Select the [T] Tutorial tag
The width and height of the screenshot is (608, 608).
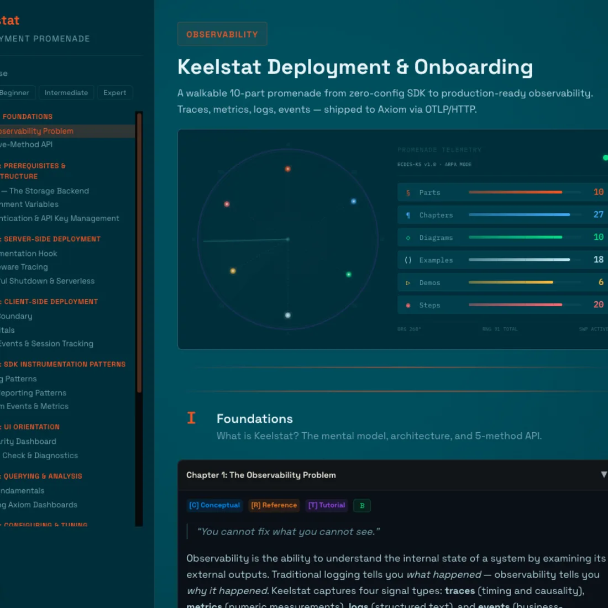[327, 505]
